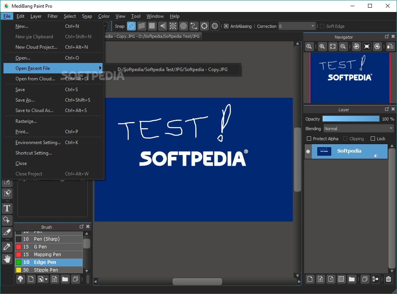
Task: Undock the Layer panel
Action: point(387,109)
